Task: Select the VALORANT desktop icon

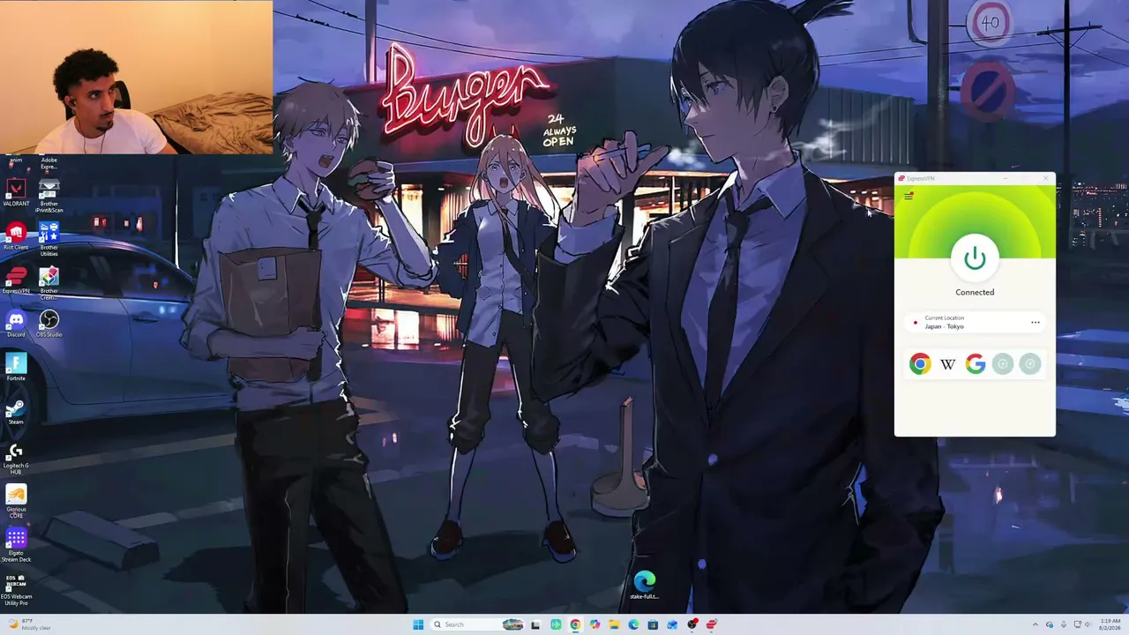Action: point(16,192)
